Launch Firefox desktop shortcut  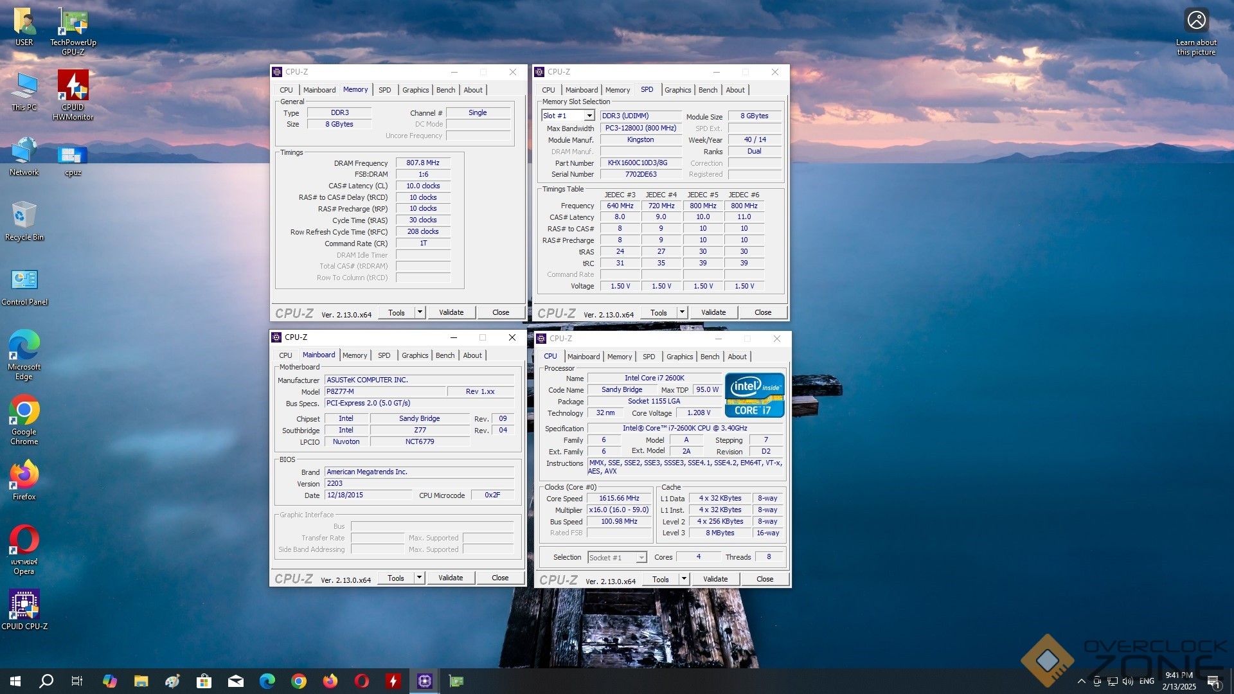click(24, 480)
